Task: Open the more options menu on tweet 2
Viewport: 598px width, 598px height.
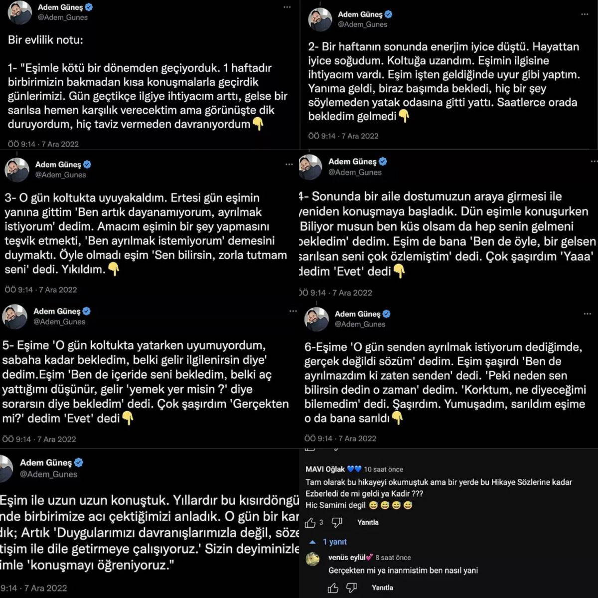Action: (585, 14)
